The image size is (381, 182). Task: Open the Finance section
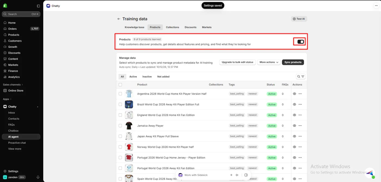13,71
